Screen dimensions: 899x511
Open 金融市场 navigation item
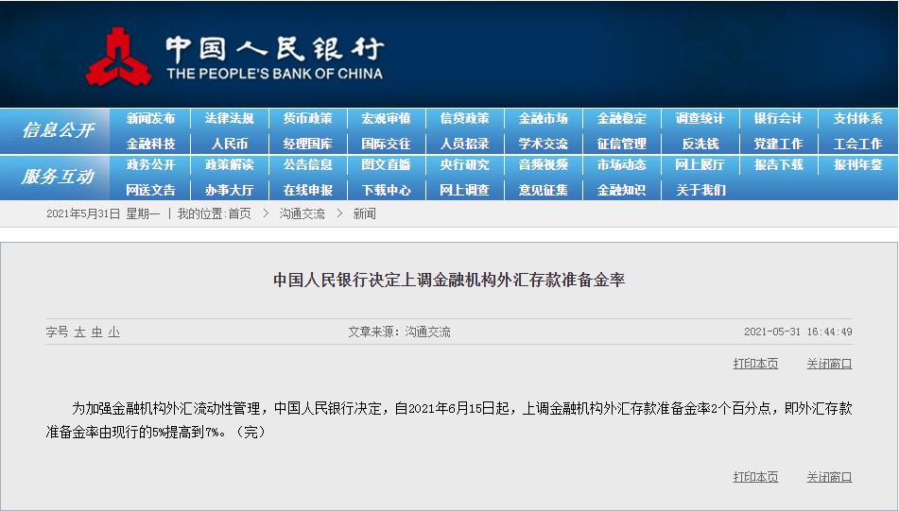[544, 119]
